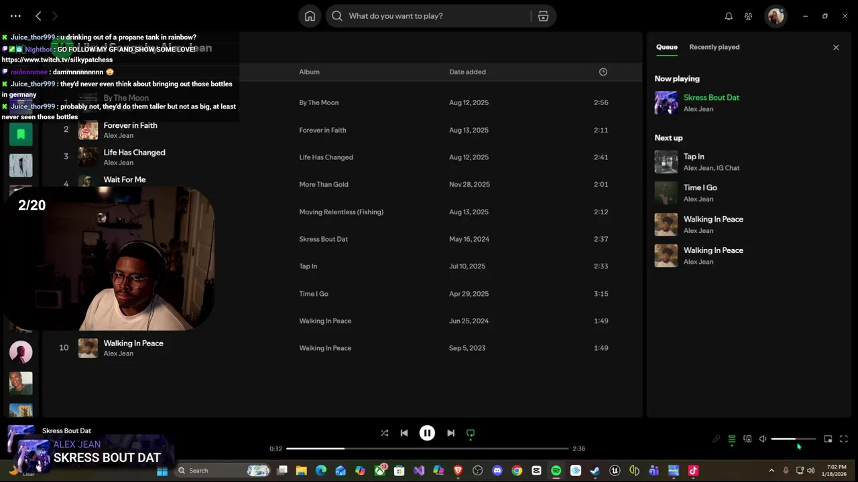Open green bookmark playlist in sidebar
The width and height of the screenshot is (858, 482).
pyautogui.click(x=21, y=135)
